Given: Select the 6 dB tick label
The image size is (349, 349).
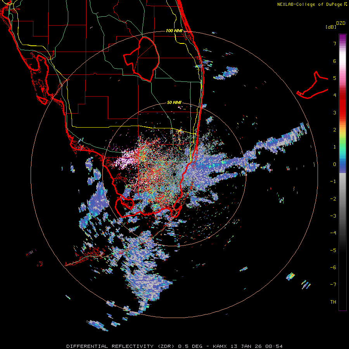Looking at the screenshot, I should click(335, 61).
